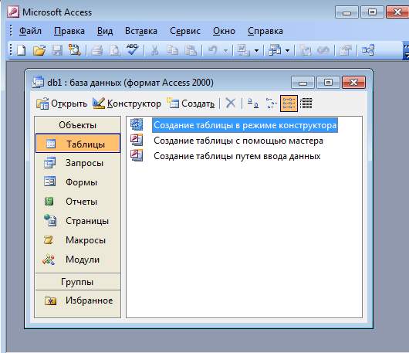The image size is (409, 353).
Task: Open the Relationships diagram icon
Action: point(368,50)
